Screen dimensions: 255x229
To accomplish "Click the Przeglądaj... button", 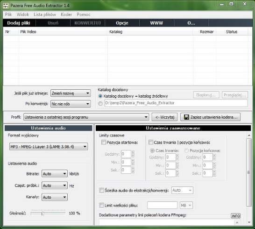I will (x=234, y=95).
